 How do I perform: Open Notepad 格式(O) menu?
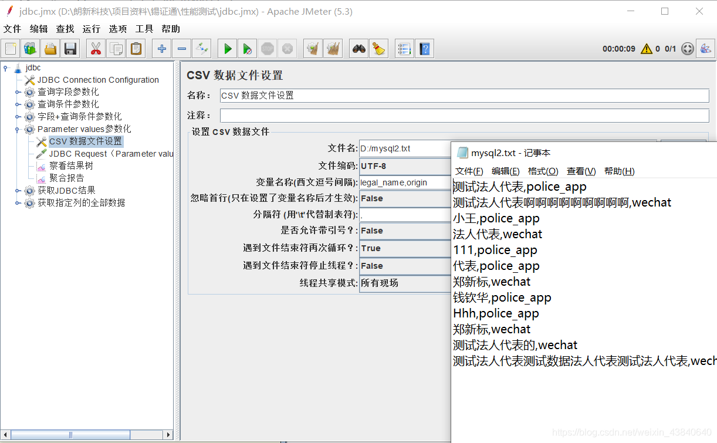pyautogui.click(x=543, y=171)
